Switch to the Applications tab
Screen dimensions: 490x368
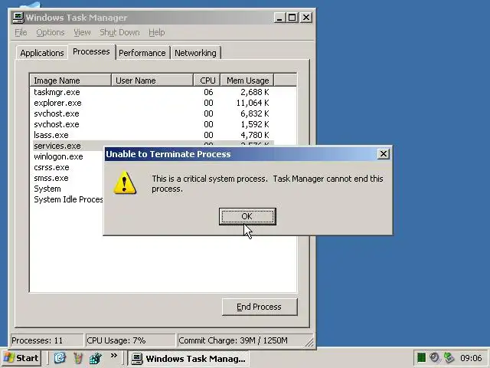(42, 53)
